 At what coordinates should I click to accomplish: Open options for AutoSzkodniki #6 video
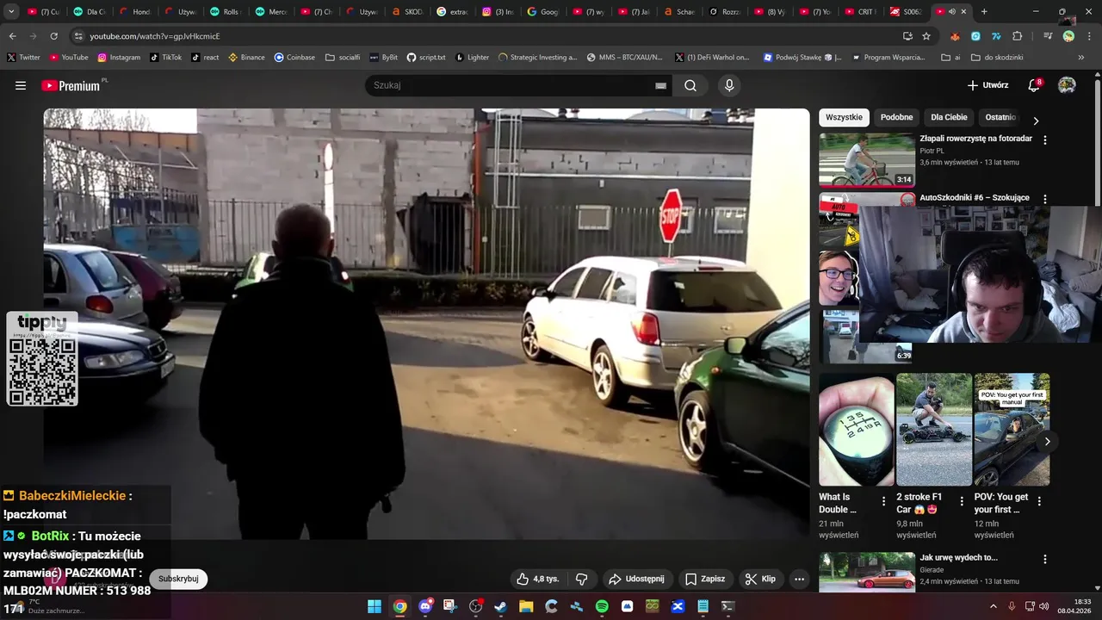[x=1045, y=199]
